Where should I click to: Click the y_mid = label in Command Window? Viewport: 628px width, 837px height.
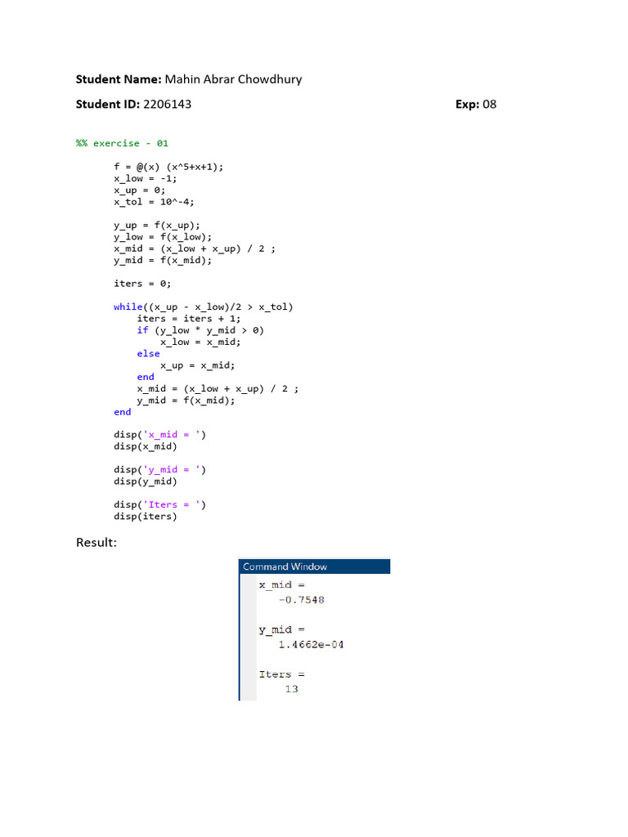click(x=282, y=630)
